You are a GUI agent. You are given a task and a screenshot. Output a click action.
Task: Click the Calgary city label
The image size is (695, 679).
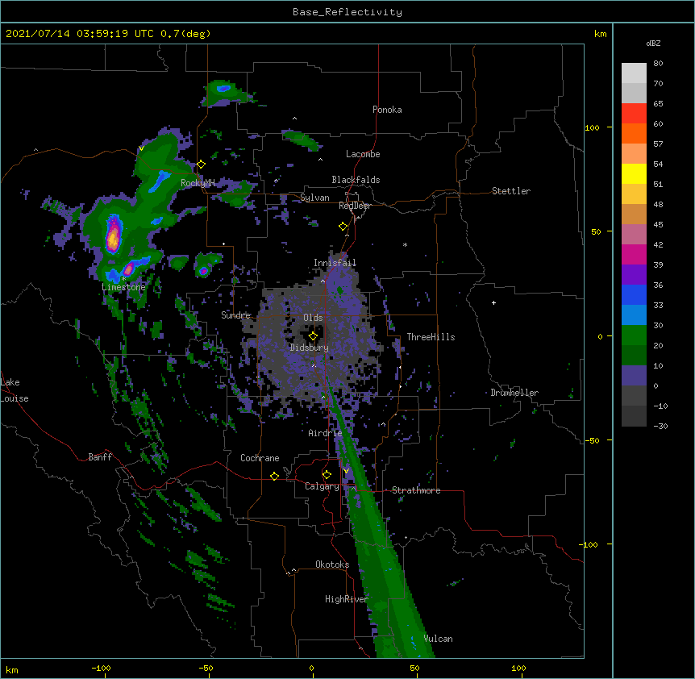coord(322,486)
